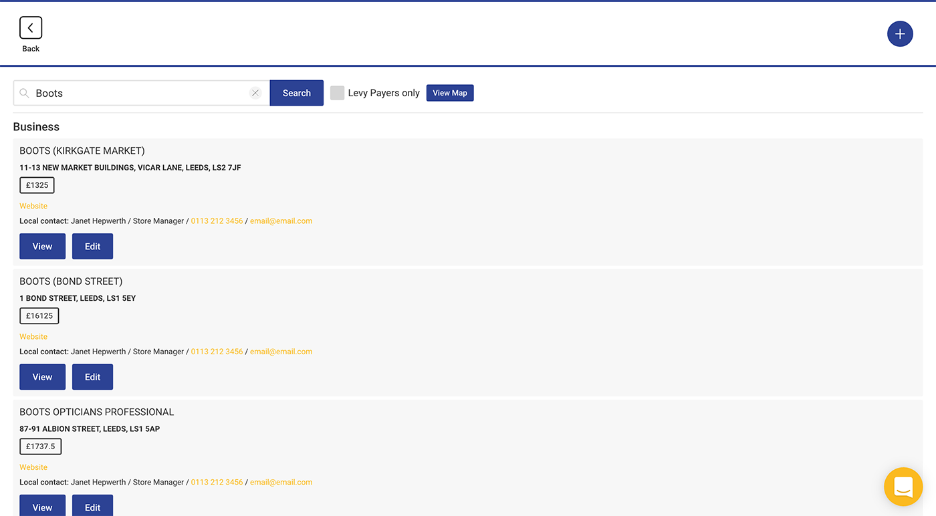Image resolution: width=936 pixels, height=516 pixels.
Task: Click the BOOTS (KIRKGATE MARKET) title
Action: (82, 151)
